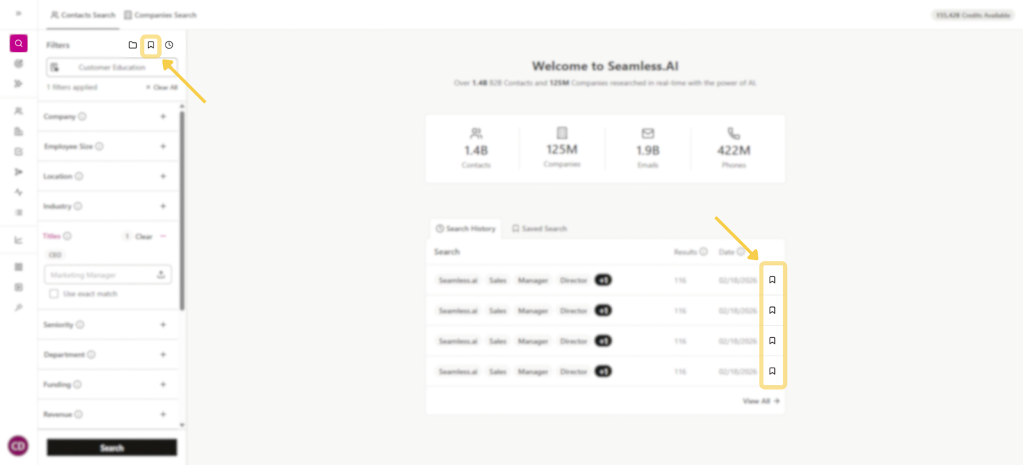The width and height of the screenshot is (1023, 465).
Task: Show info tooltip for Funding filter
Action: tap(77, 384)
